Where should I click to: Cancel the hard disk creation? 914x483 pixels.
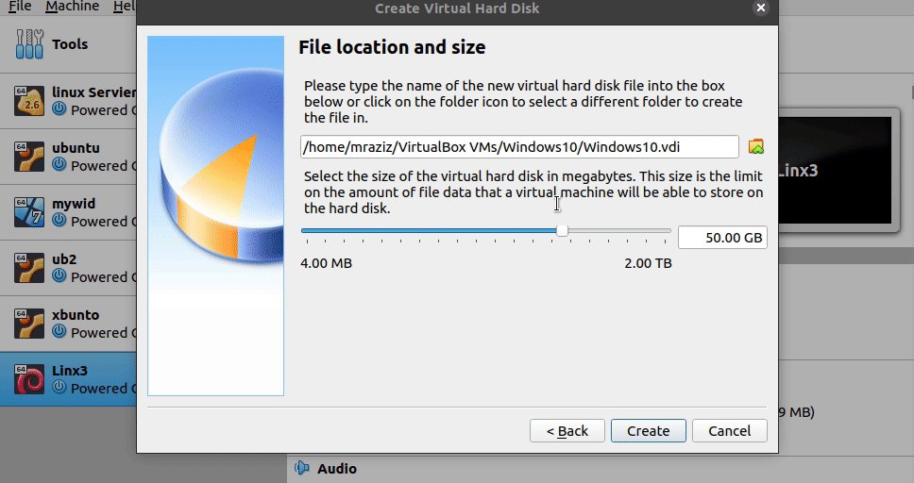pyautogui.click(x=729, y=430)
